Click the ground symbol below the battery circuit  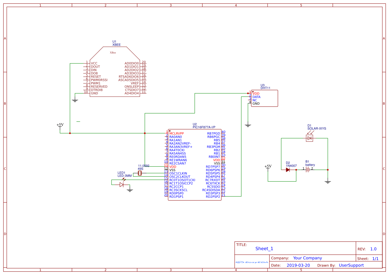pyautogui.click(x=328, y=182)
